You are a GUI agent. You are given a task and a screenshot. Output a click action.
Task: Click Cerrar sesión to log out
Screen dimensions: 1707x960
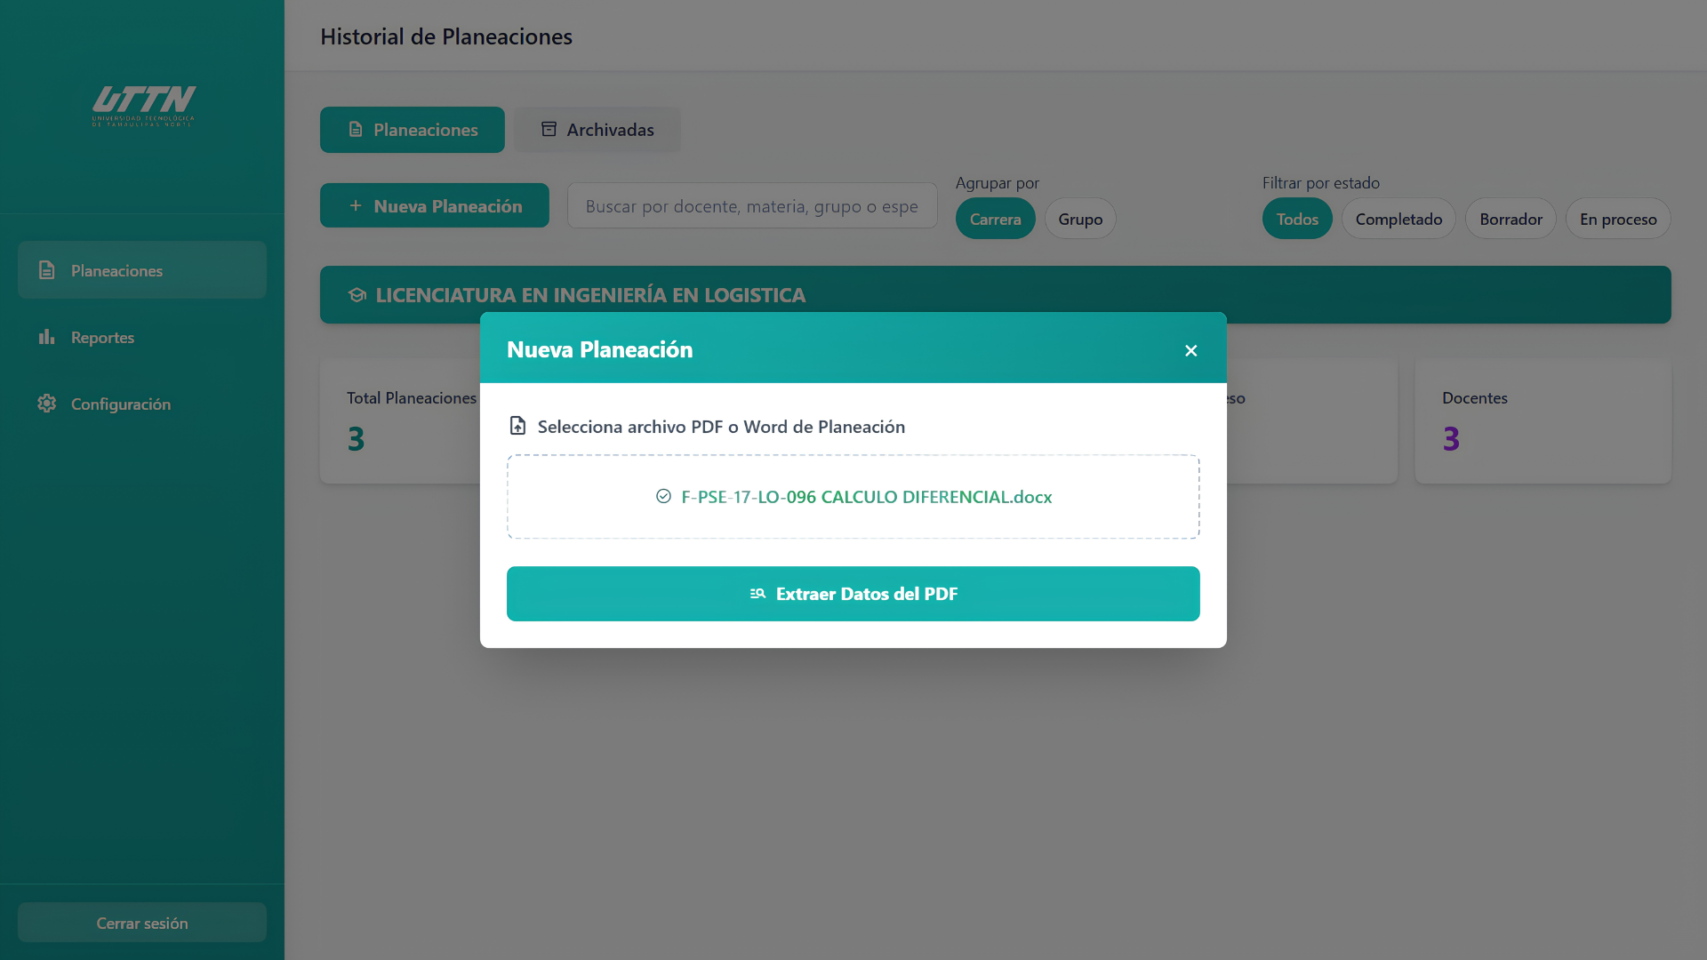[x=142, y=923]
